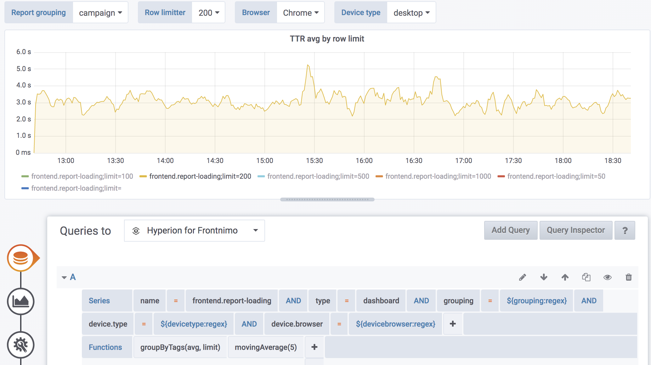Toggle limit=100 series in legend

[x=82, y=176]
